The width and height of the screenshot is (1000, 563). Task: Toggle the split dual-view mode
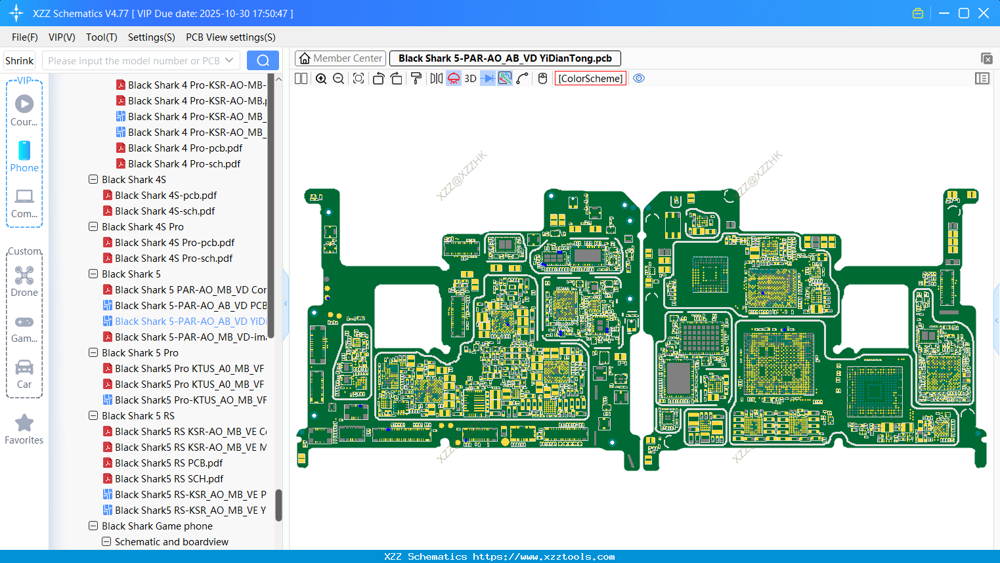[x=300, y=78]
